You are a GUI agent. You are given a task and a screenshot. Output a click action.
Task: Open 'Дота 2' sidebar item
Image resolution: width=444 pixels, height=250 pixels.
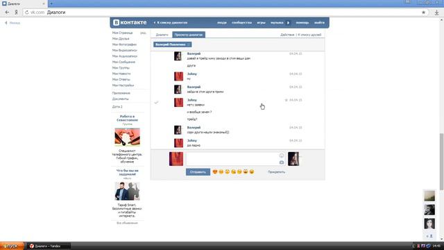[117, 106]
